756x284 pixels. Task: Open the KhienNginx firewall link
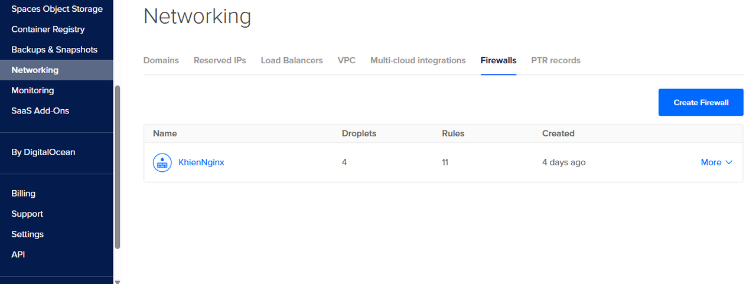pyautogui.click(x=201, y=162)
